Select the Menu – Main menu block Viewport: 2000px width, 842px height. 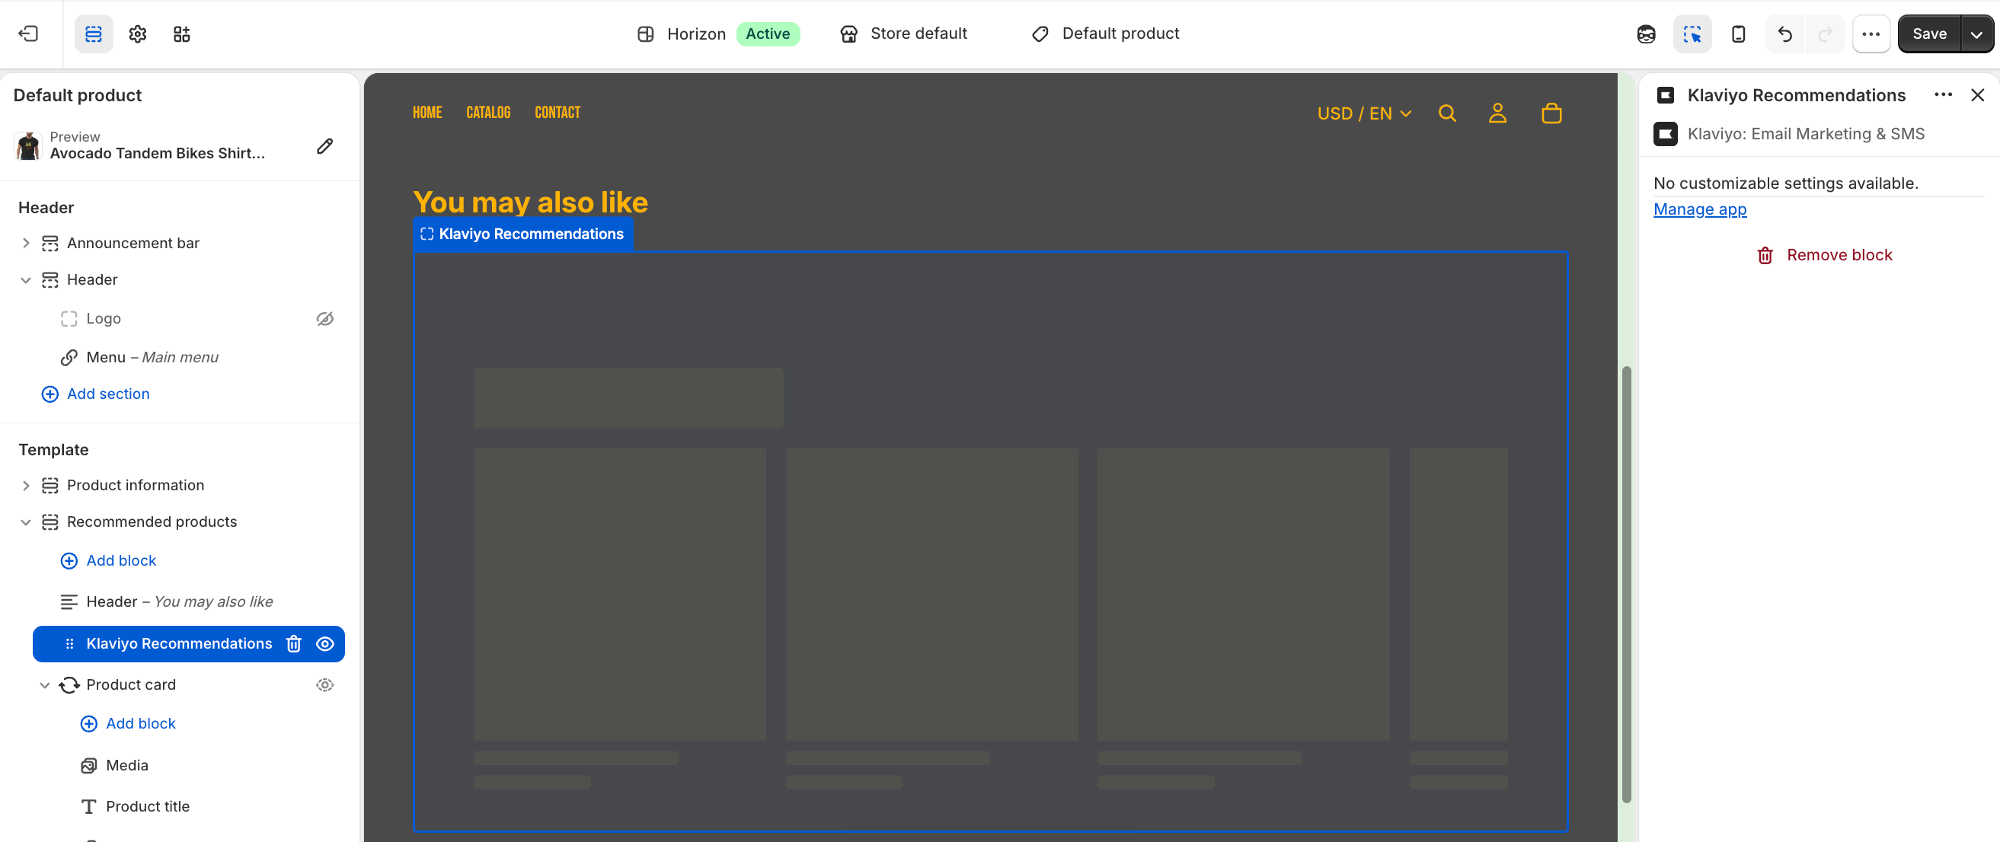(152, 357)
